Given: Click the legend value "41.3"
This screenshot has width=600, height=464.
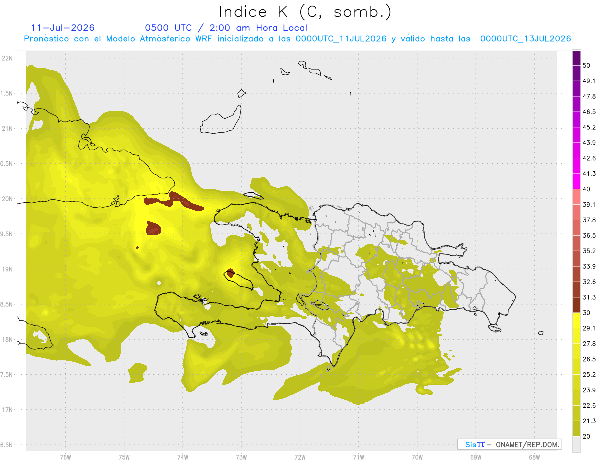Looking at the screenshot, I should (589, 174).
